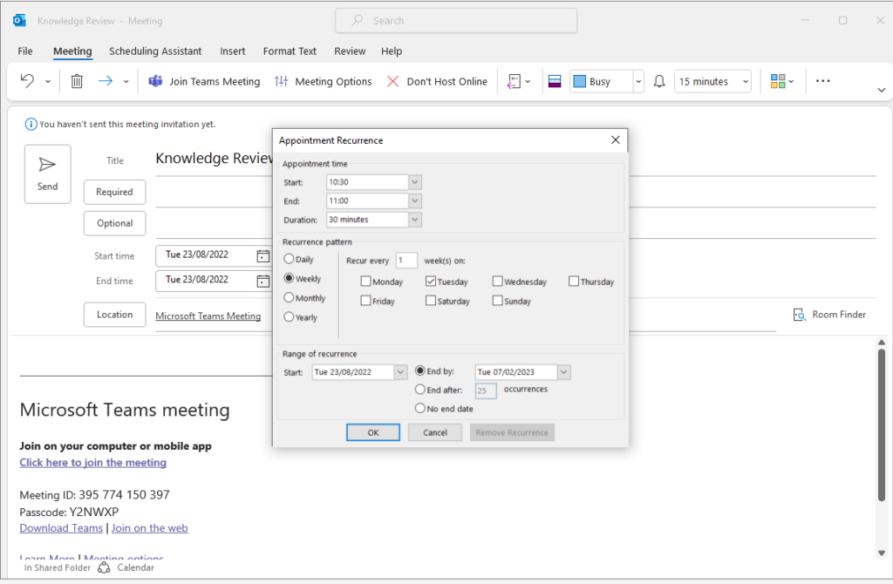The height and width of the screenshot is (584, 893).
Task: Expand the appointment End time dropdown
Action: [415, 201]
